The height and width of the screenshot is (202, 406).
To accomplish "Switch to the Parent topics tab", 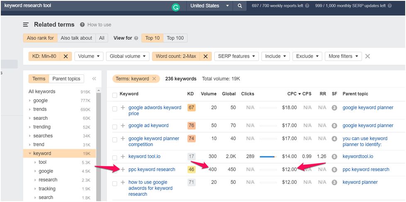I will point(67,79).
